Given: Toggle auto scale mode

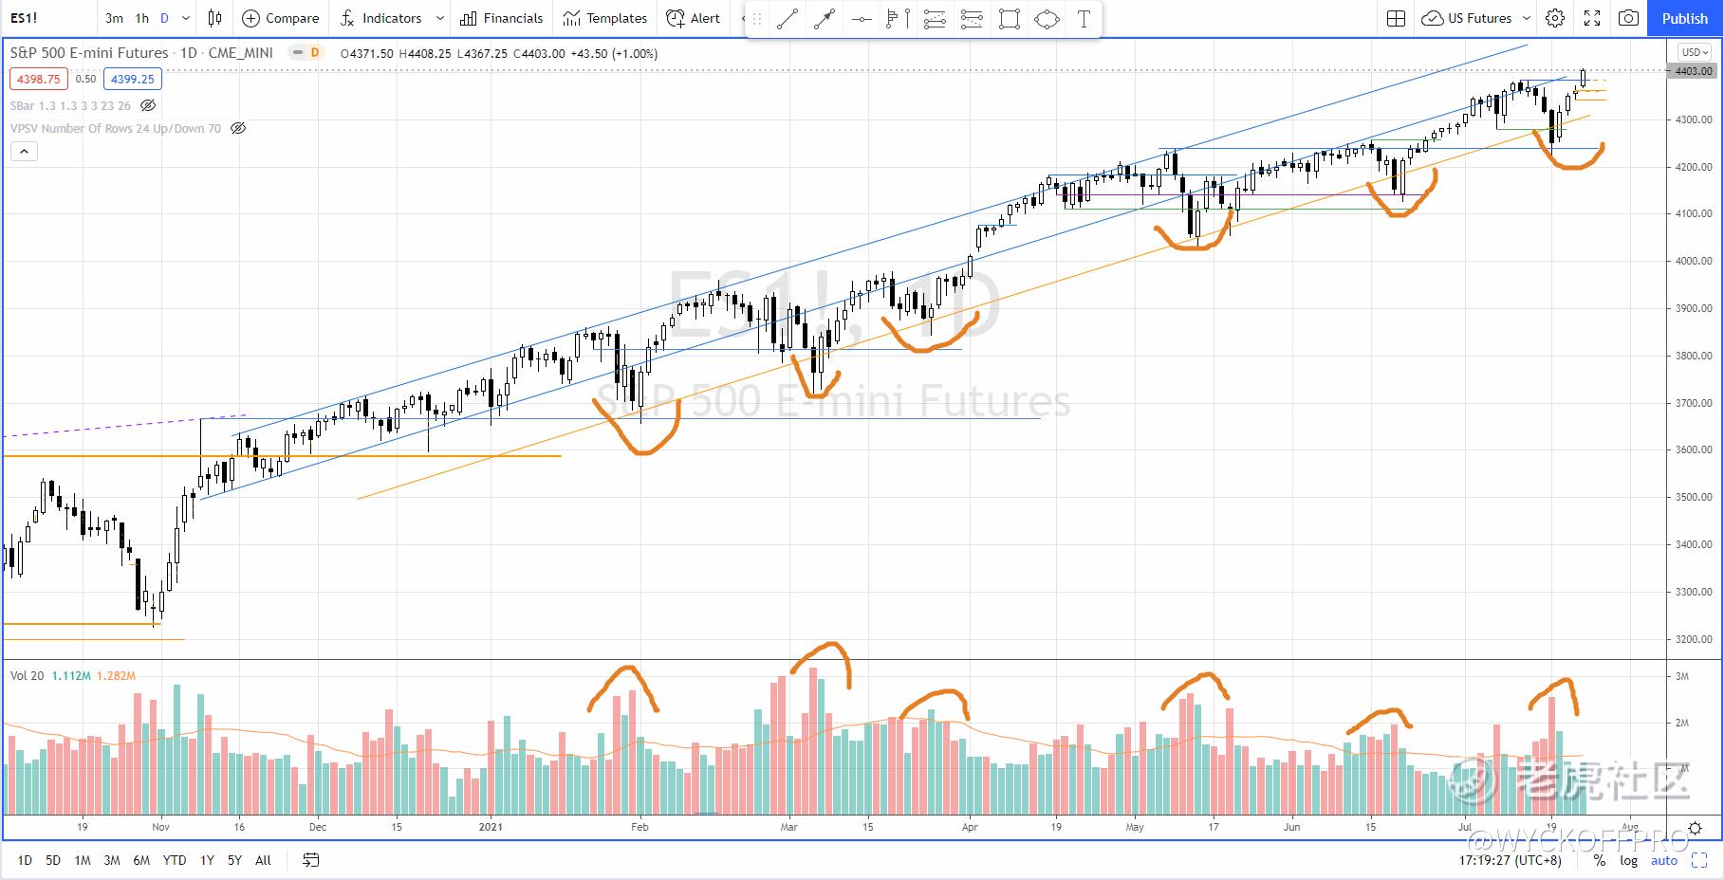Looking at the screenshot, I should pyautogui.click(x=1664, y=860).
